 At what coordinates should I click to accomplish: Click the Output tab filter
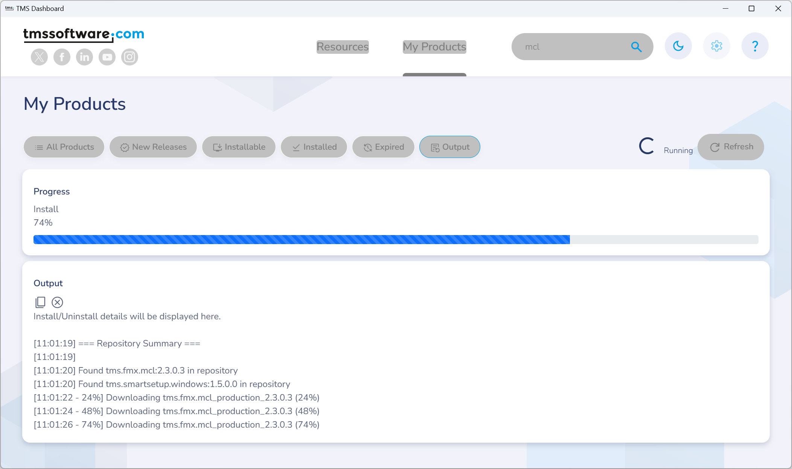tap(449, 147)
